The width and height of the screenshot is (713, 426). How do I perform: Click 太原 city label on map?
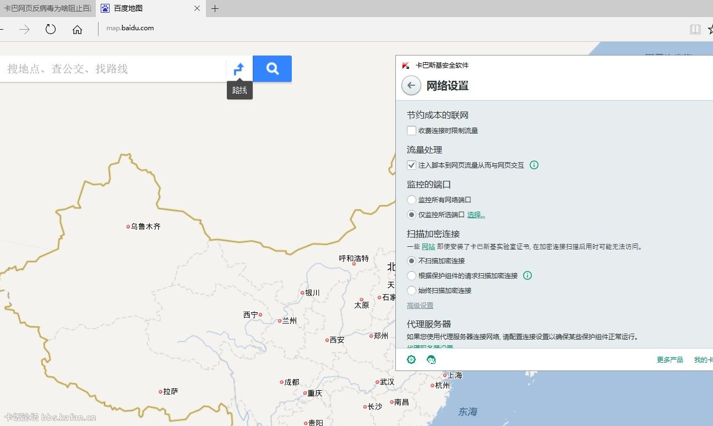[x=362, y=305]
